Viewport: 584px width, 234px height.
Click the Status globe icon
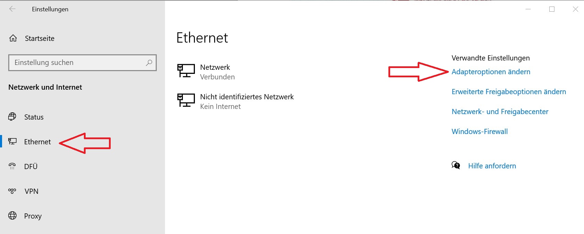[x=12, y=117]
